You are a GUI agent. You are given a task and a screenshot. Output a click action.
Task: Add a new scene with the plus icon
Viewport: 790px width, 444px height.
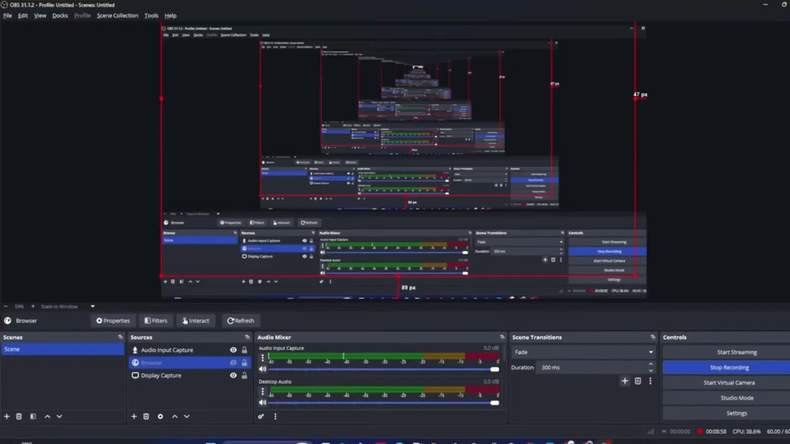pyautogui.click(x=7, y=416)
